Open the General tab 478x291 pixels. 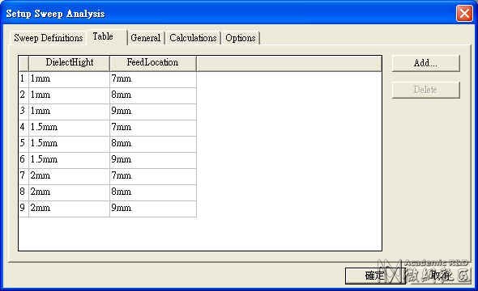click(x=146, y=38)
